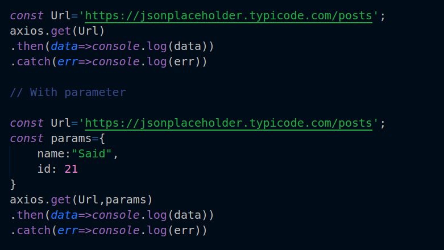
Task: Click the 'name' key in the params object
Action: pyautogui.click(x=51, y=154)
